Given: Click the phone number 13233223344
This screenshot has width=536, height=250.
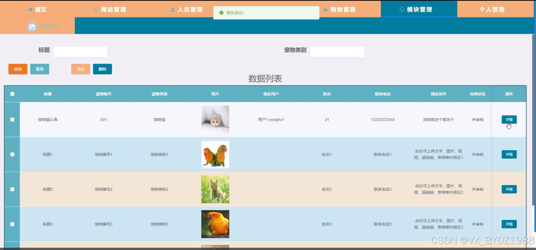Looking at the screenshot, I should [383, 120].
